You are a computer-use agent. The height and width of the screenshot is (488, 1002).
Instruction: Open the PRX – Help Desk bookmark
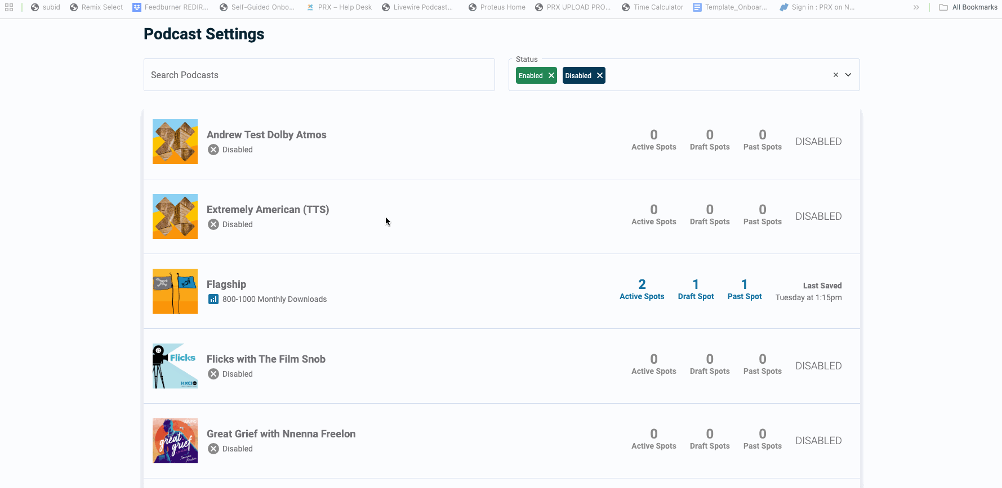[x=339, y=7]
